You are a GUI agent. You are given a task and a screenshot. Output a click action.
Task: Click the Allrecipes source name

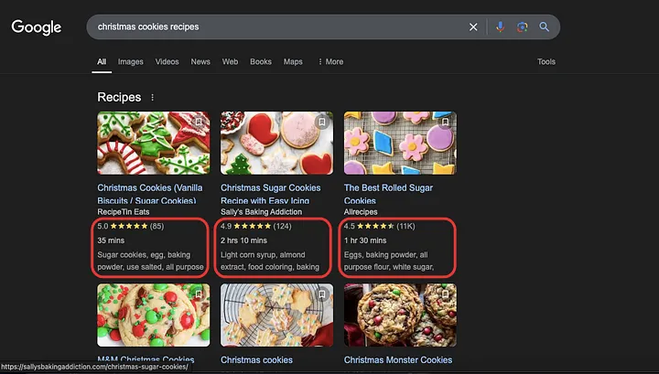click(x=361, y=212)
